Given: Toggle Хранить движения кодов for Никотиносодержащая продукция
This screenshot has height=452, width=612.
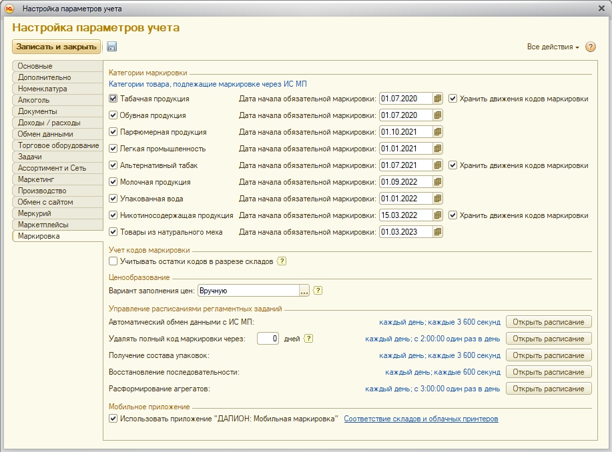Looking at the screenshot, I should [x=452, y=215].
